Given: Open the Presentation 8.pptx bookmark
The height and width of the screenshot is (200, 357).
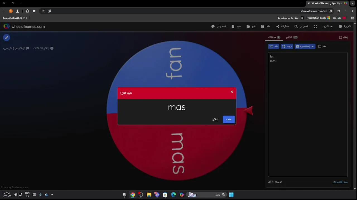Looking at the screenshot, I should (318, 18).
